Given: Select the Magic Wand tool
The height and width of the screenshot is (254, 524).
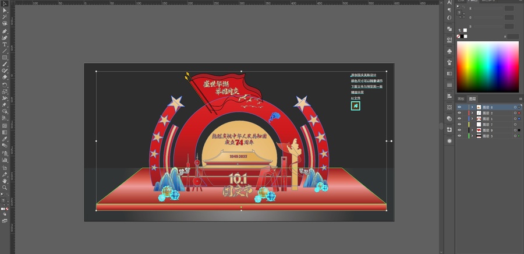Looking at the screenshot, I should [5, 17].
